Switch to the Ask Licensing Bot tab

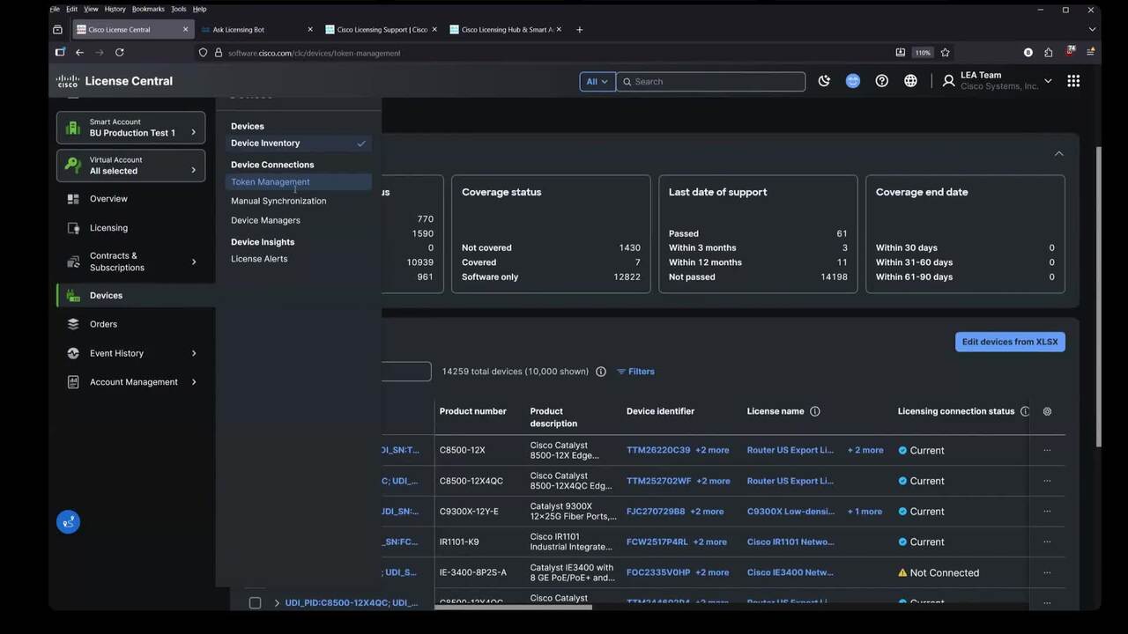(x=260, y=30)
